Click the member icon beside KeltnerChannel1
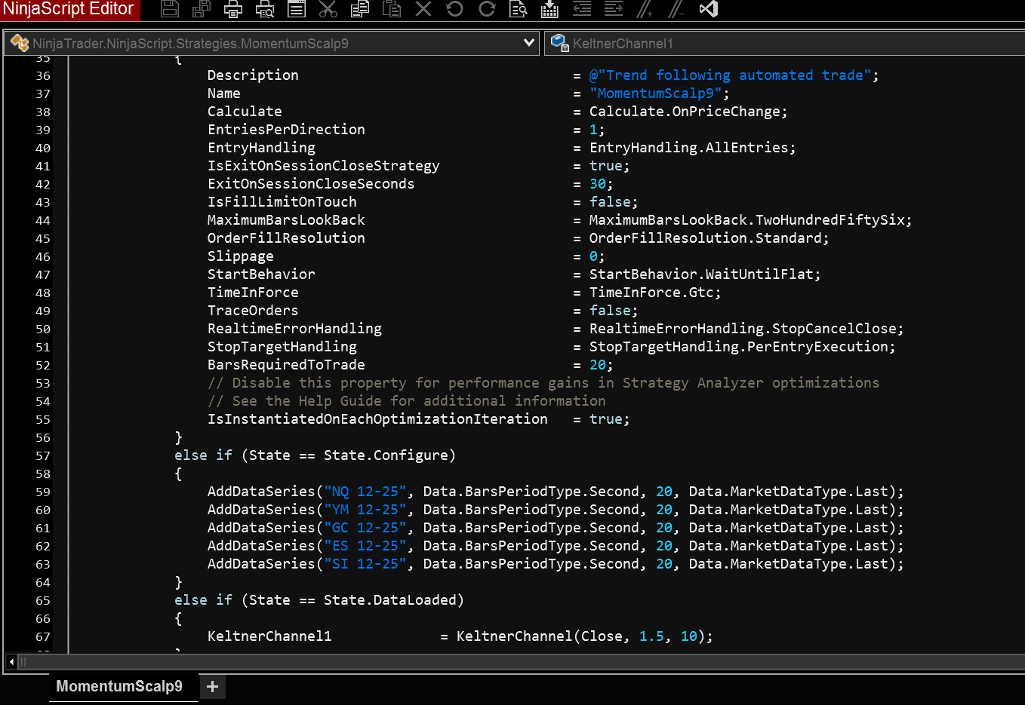The width and height of the screenshot is (1025, 705). pyautogui.click(x=559, y=43)
